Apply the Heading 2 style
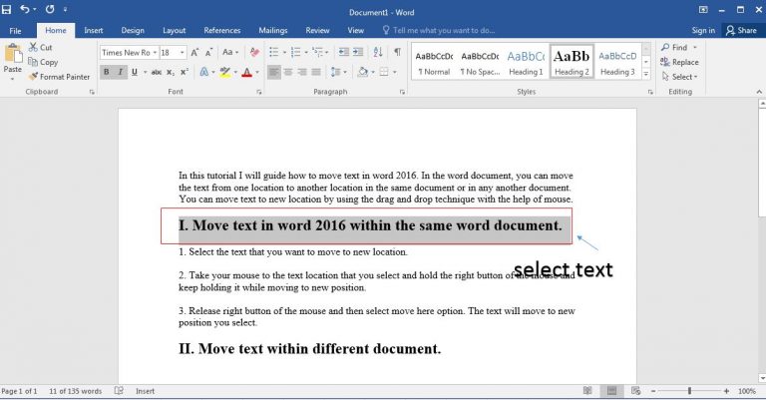This screenshot has width=766, height=400. 572,62
